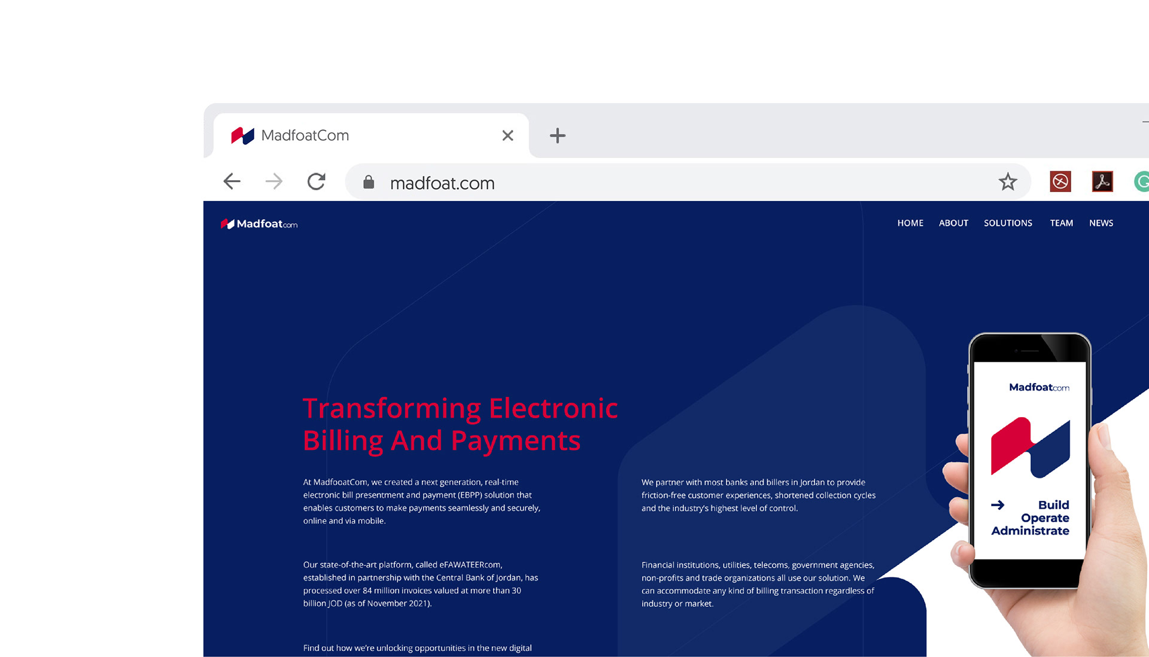Click the paragraph starting 'At MadfooatCom, we created'
This screenshot has height=657, width=1149.
click(421, 501)
